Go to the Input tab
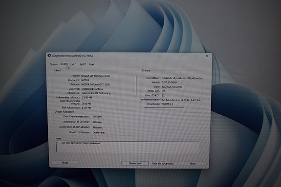This screenshot has height=187, width=281. click(92, 64)
